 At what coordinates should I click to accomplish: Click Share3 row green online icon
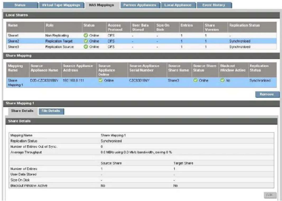(x=86, y=47)
